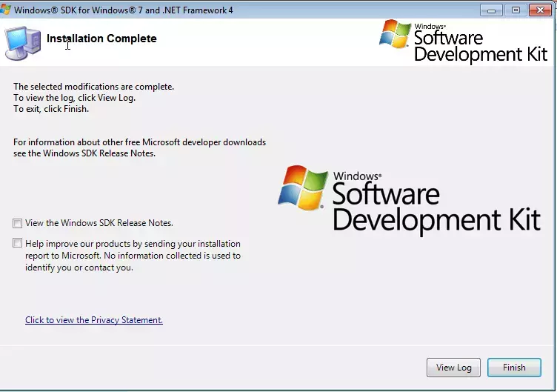Close the SDK installer window
This screenshot has height=392, width=557.
(x=540, y=10)
